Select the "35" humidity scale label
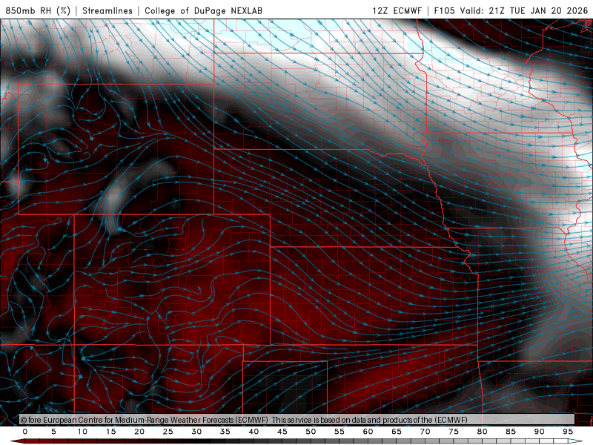 coord(225,432)
